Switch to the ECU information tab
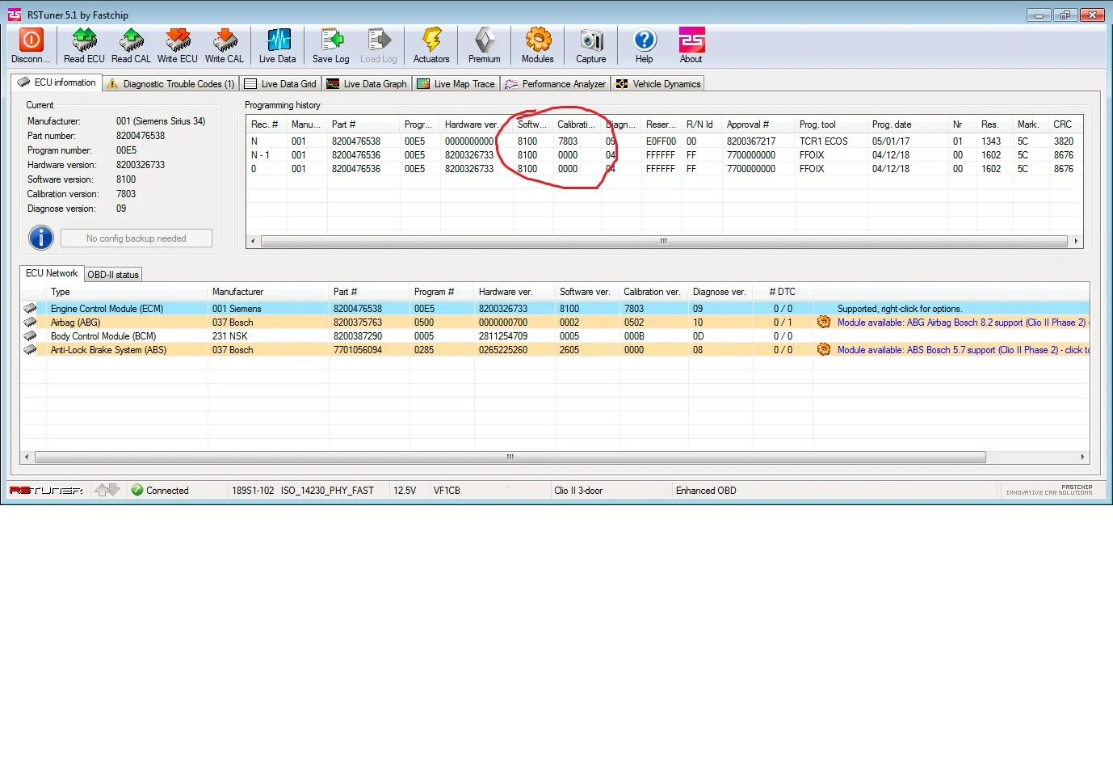This screenshot has height=776, width=1113. coord(57,82)
